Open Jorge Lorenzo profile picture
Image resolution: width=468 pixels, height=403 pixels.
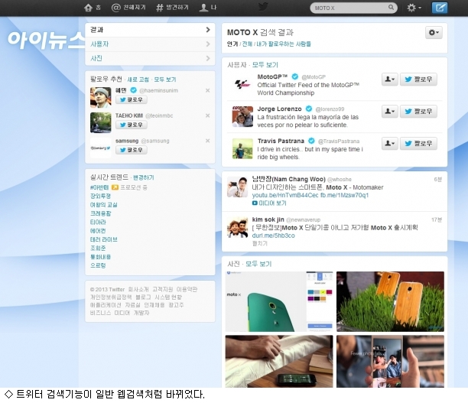242,116
